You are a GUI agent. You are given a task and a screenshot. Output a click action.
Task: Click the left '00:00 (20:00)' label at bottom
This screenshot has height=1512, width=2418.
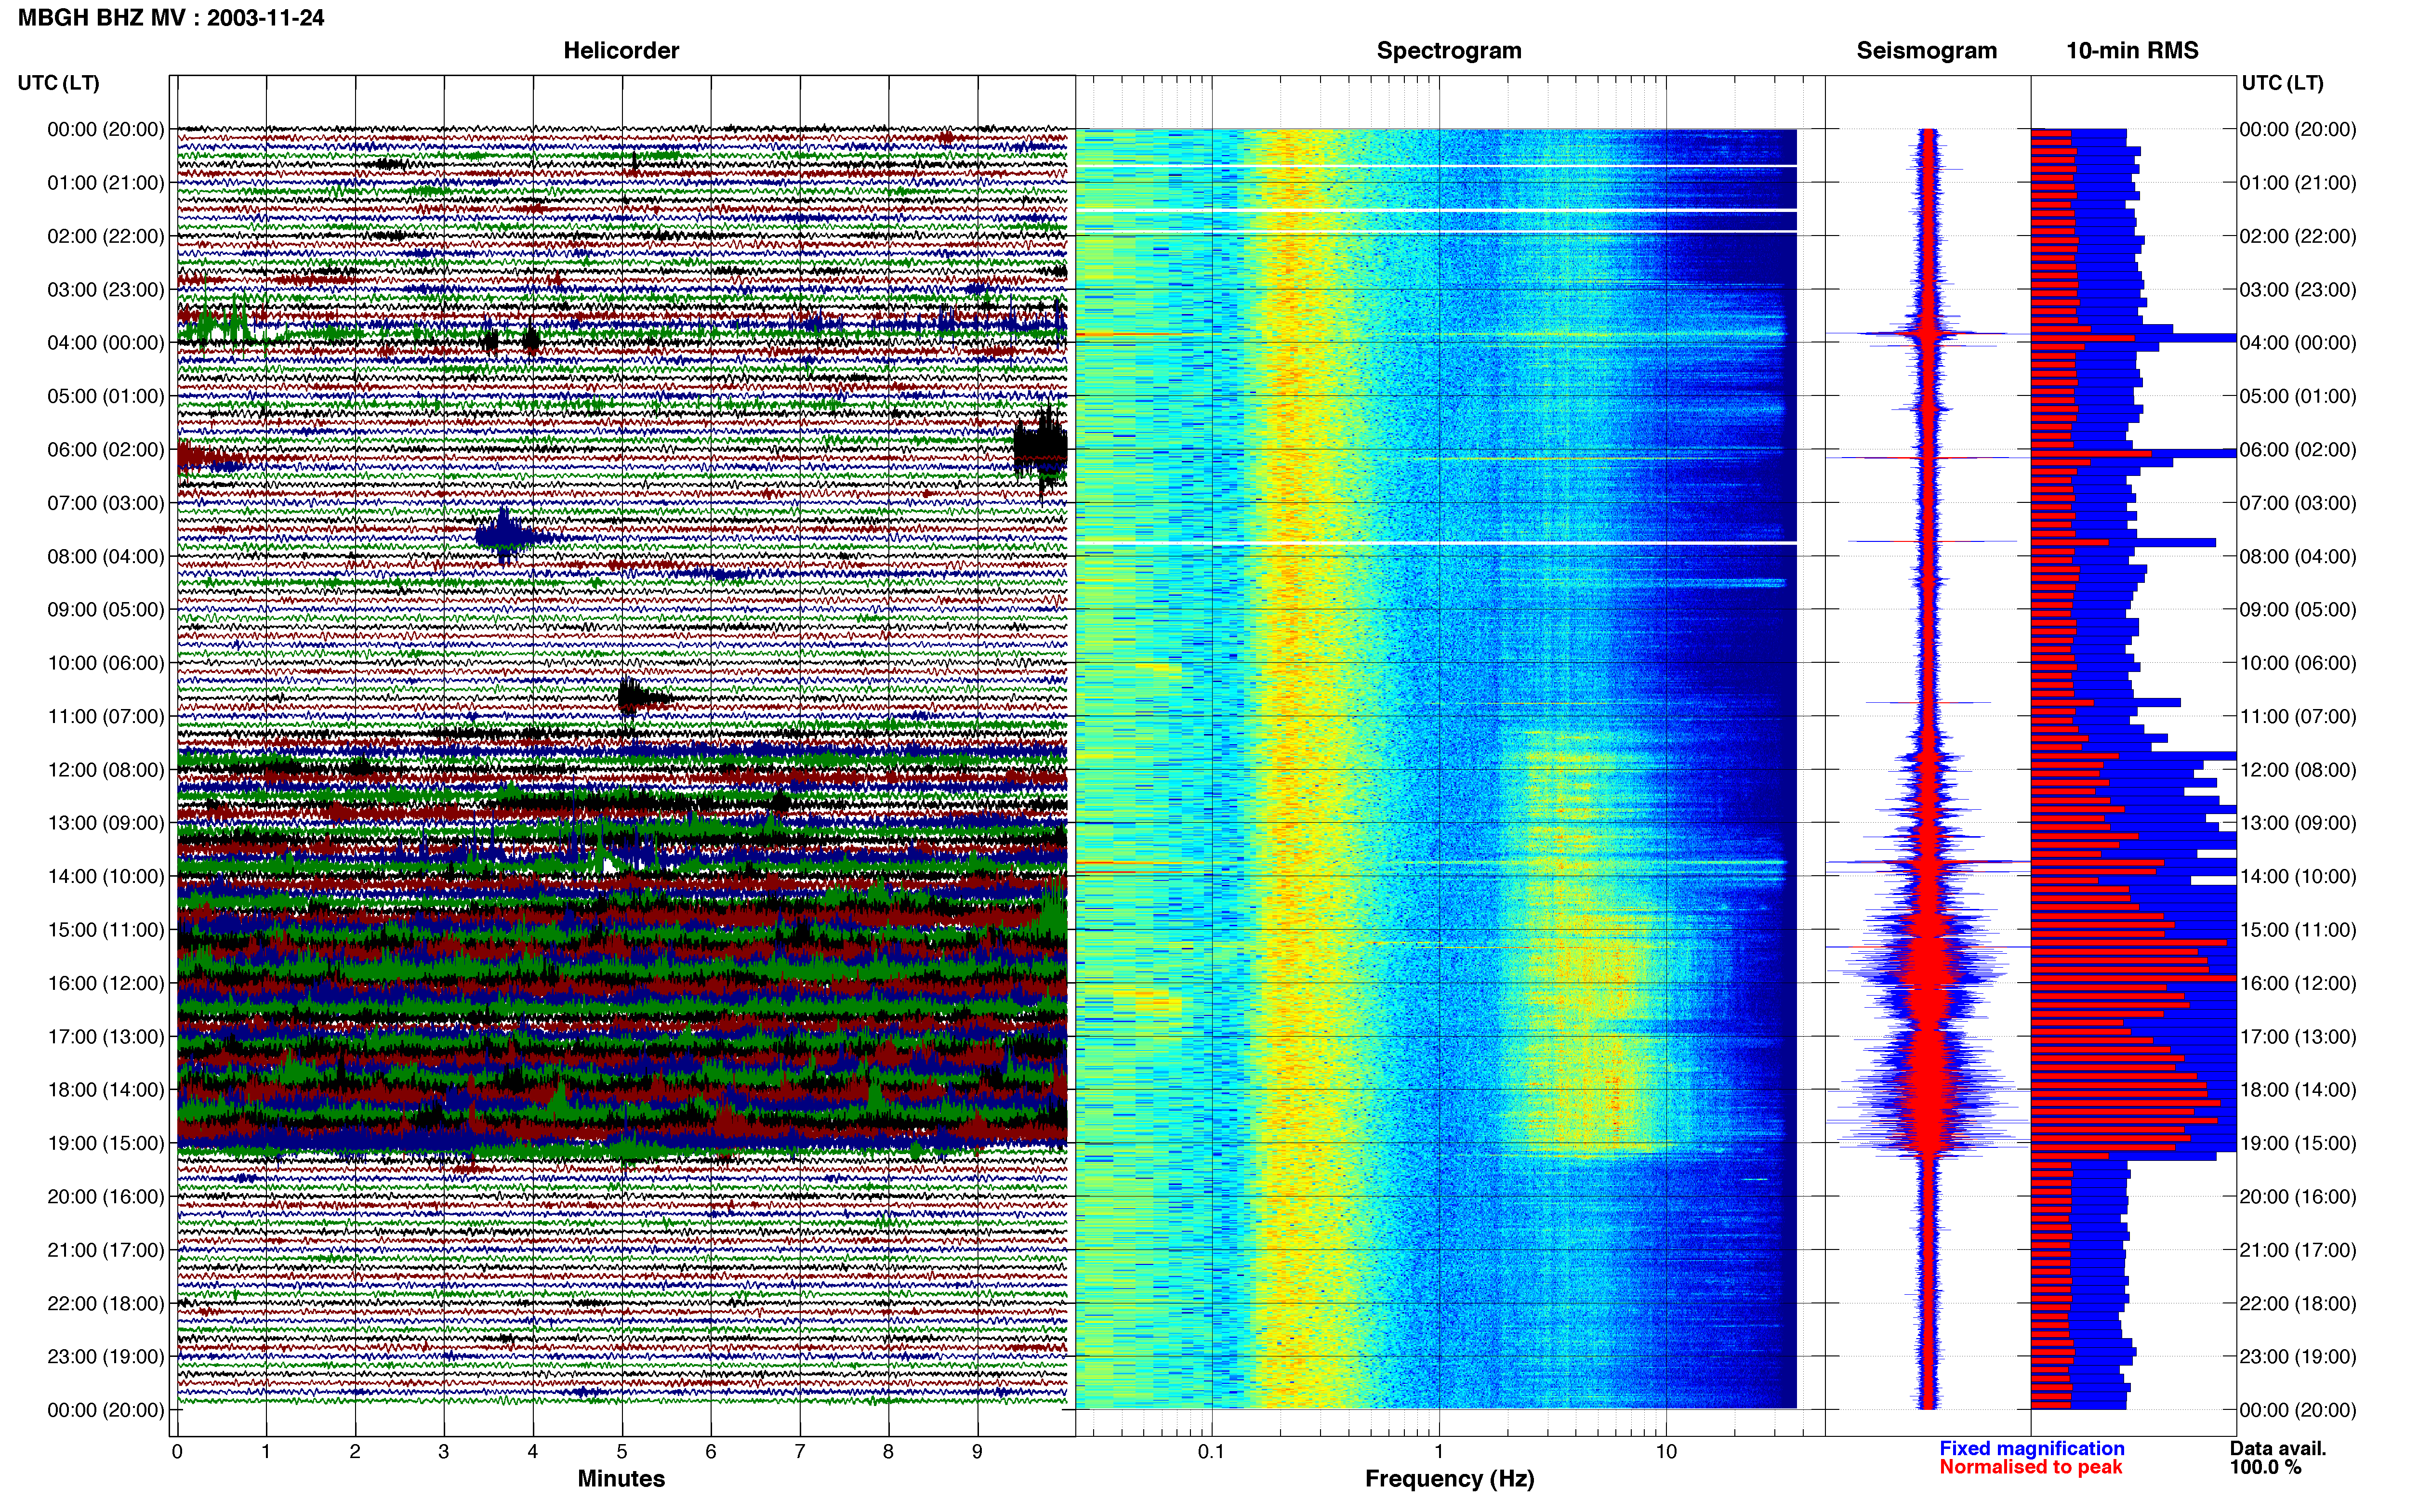coord(106,1410)
